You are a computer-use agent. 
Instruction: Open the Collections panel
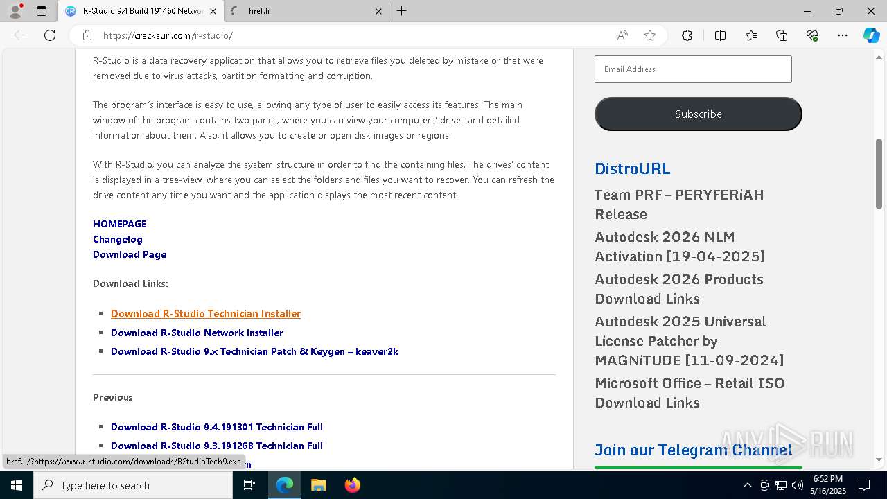pos(782,35)
